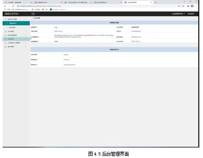Open the browser extensions puzzle icon
The height and width of the screenshot is (158, 203).
click(x=188, y=6)
